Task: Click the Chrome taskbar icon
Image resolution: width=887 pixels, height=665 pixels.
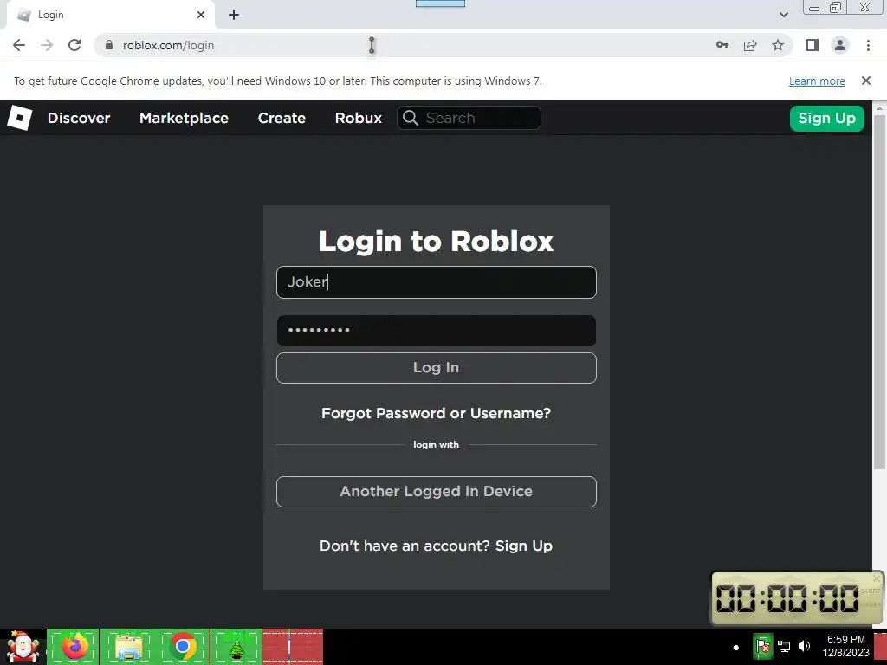Action: pos(182,646)
